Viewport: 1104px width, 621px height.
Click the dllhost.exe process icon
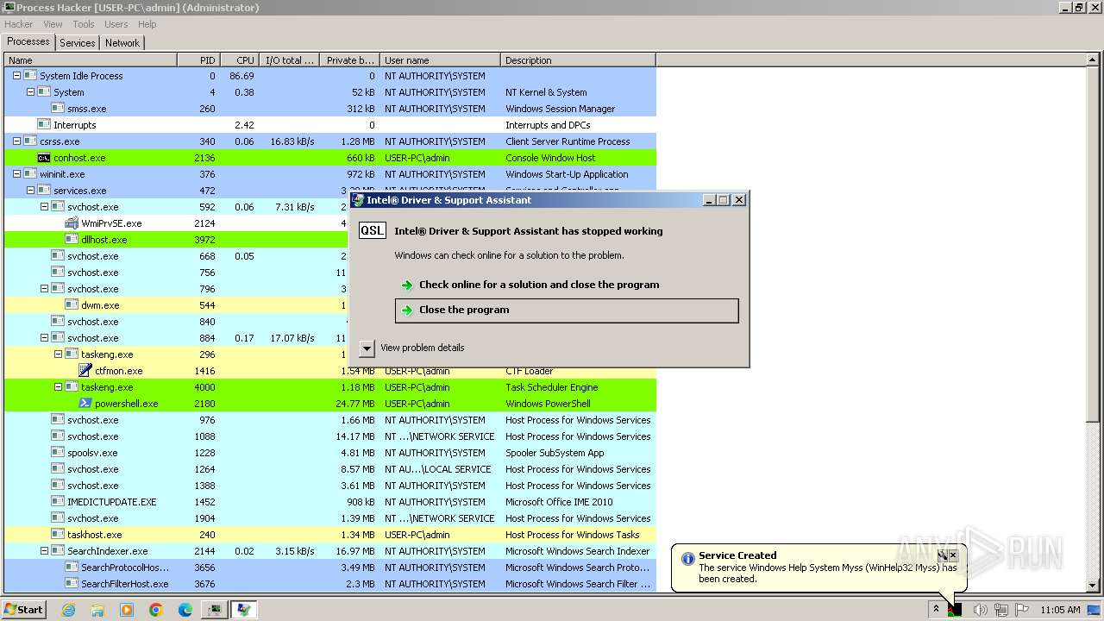(x=72, y=240)
